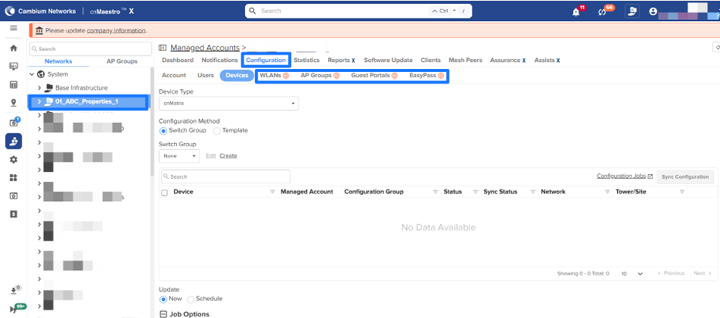Open the hamburger menu in the sidebar
720x318 pixels.
coord(13,28)
